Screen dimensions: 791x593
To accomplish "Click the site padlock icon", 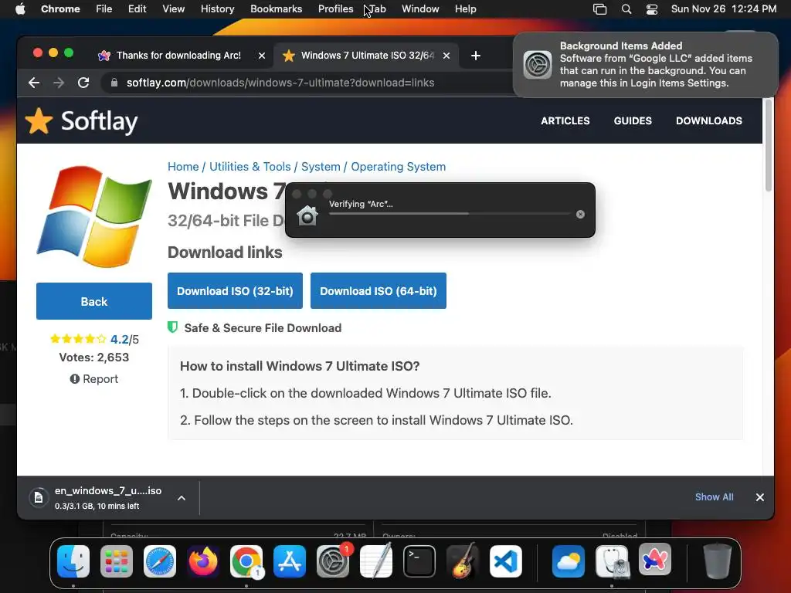I will [x=114, y=83].
